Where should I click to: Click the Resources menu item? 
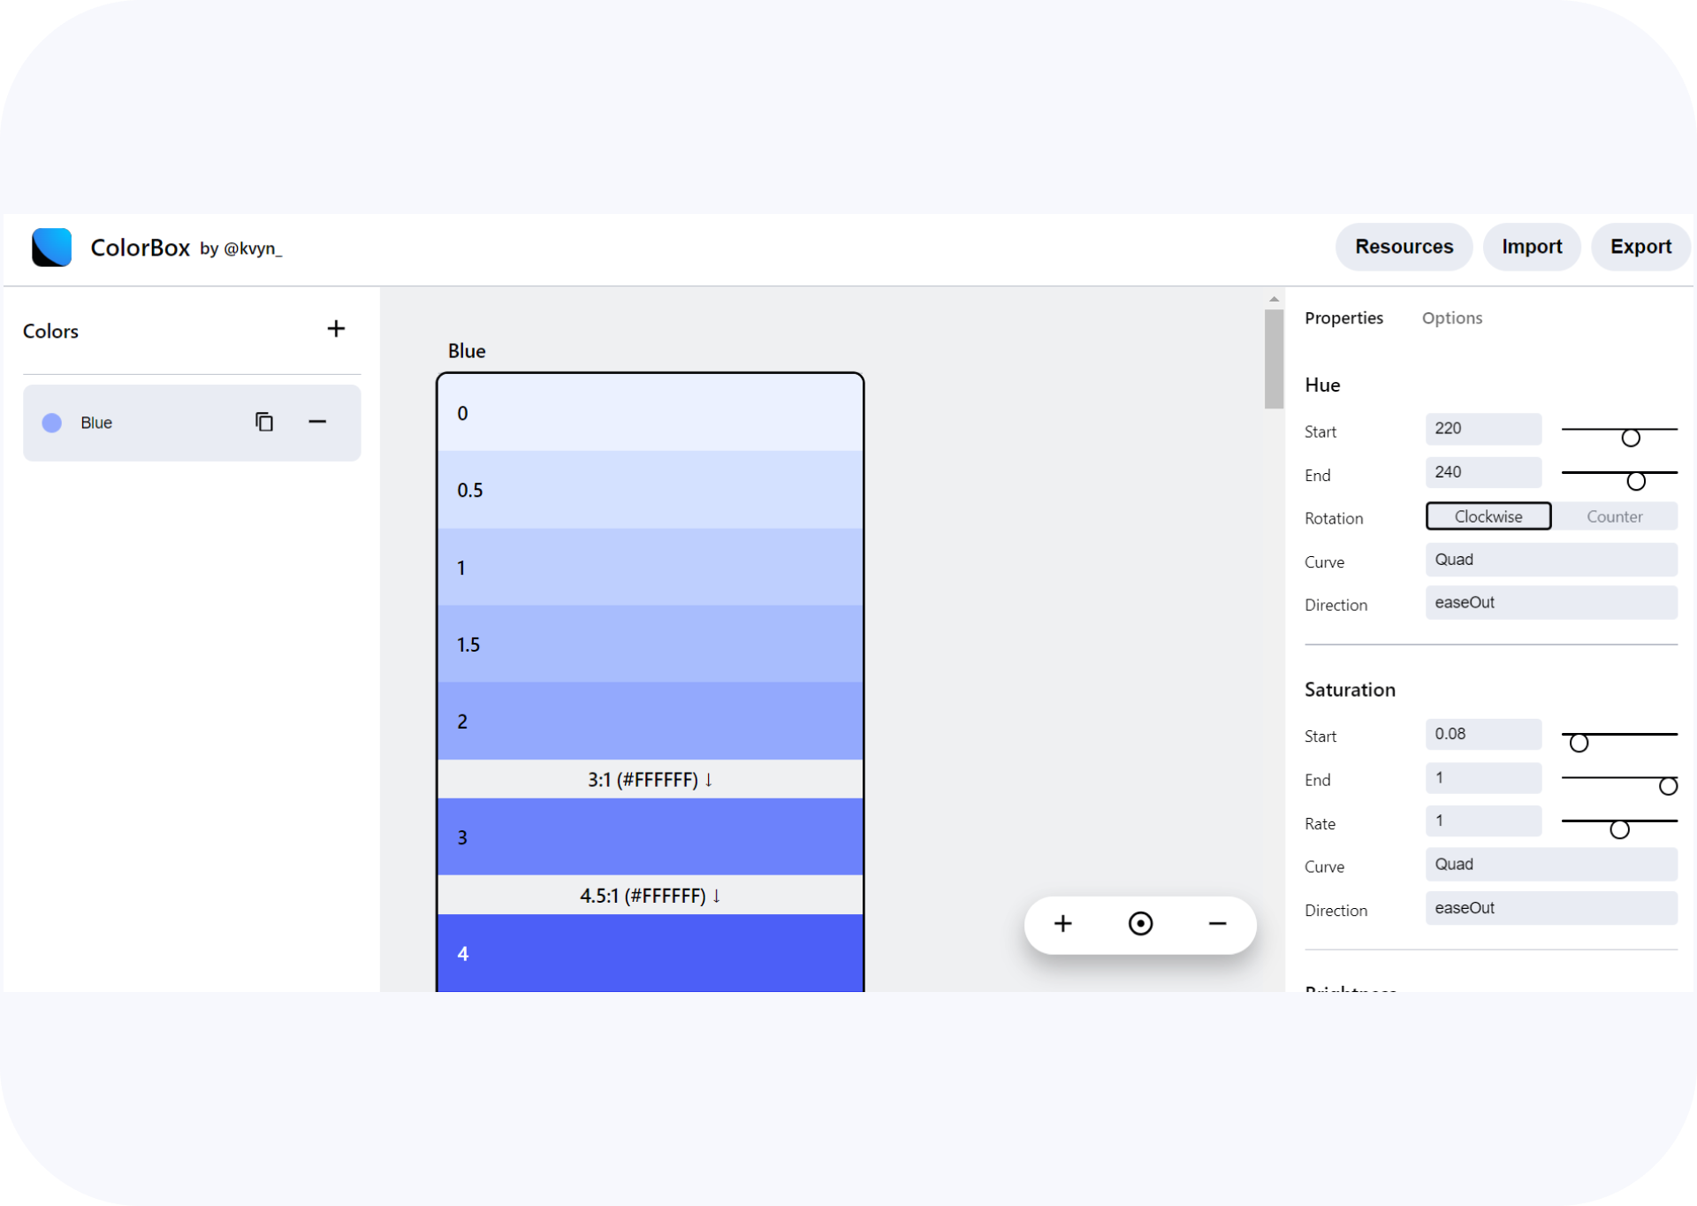(1404, 248)
